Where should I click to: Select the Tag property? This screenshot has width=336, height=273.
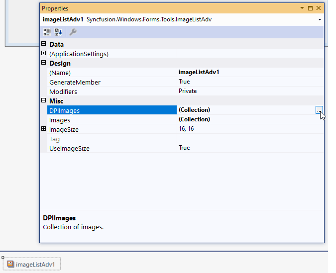click(x=54, y=139)
